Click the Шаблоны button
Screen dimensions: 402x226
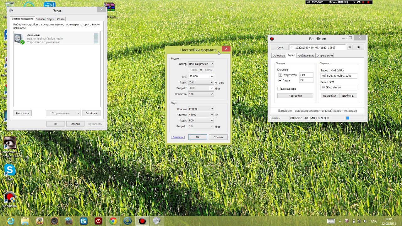[x=348, y=96]
